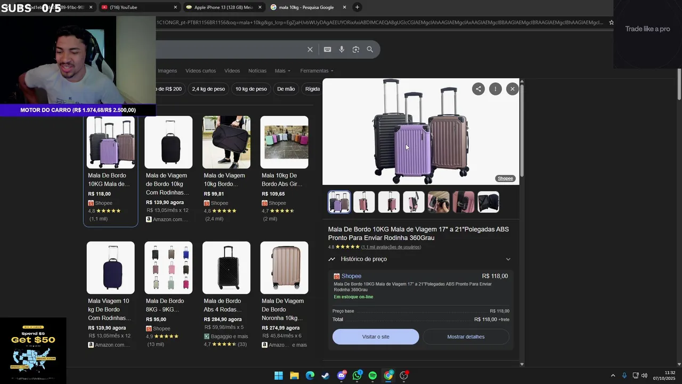Close the mala 10kg Google tab
The height and width of the screenshot is (384, 682).
pyautogui.click(x=344, y=7)
